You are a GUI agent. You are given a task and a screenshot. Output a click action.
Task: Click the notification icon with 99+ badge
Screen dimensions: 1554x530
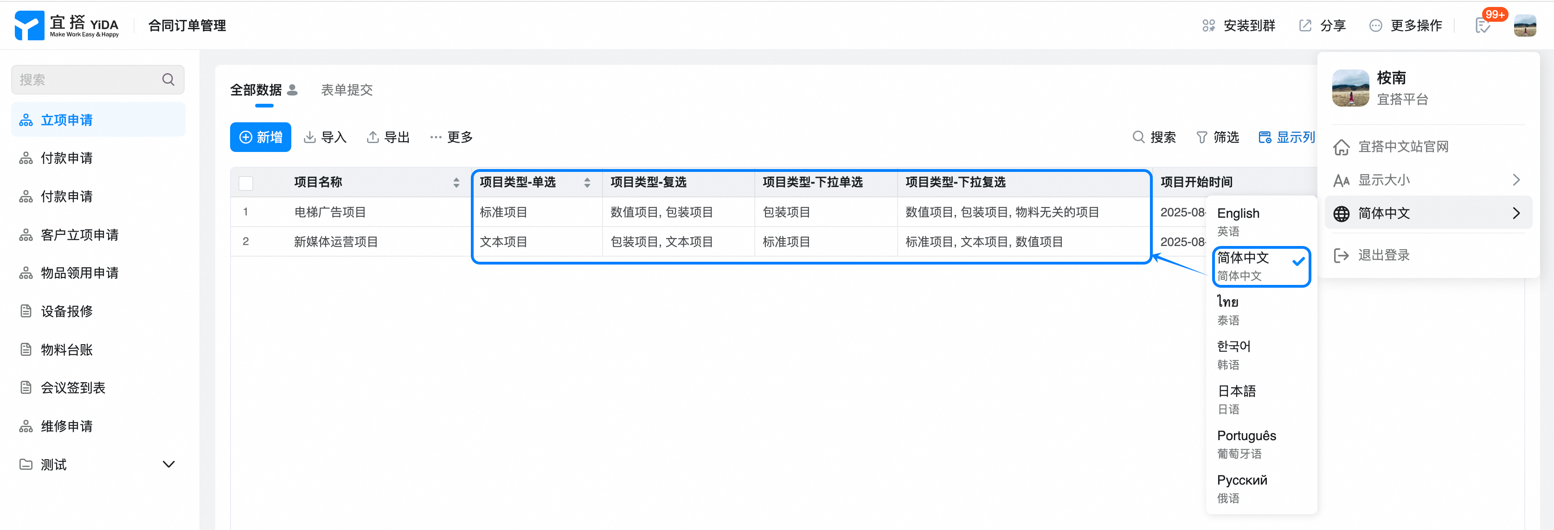1483,25
